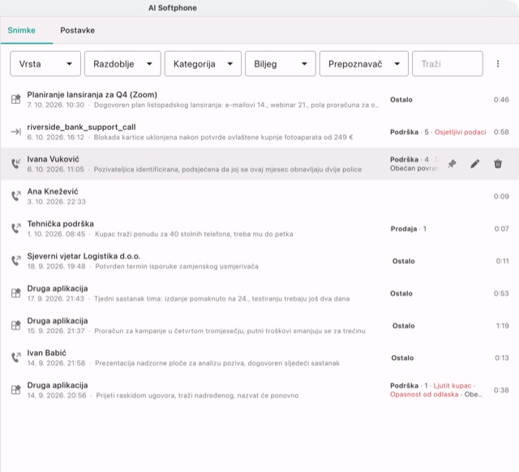
Task: Delete the Ivana Vuković recording
Action: [x=498, y=164]
